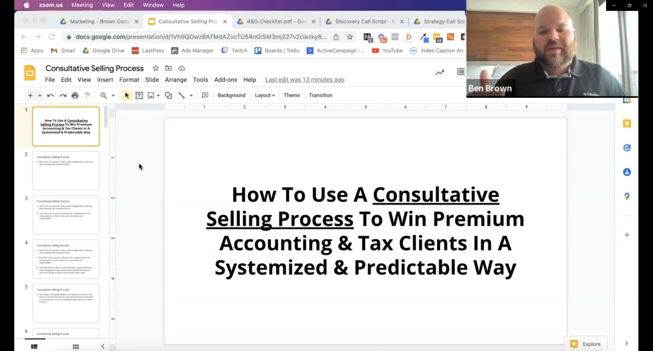Click the Background button
653x351 pixels.
coord(231,95)
